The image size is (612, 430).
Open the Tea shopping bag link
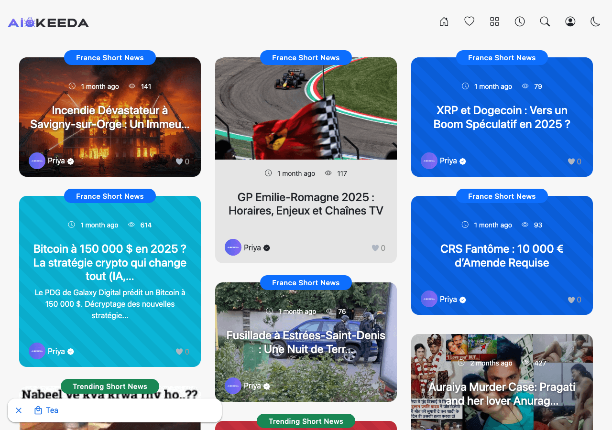point(46,410)
